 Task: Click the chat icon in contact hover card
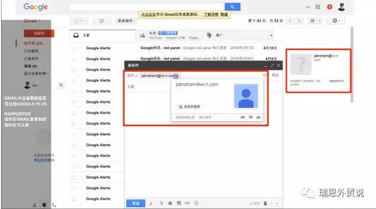click(251, 117)
